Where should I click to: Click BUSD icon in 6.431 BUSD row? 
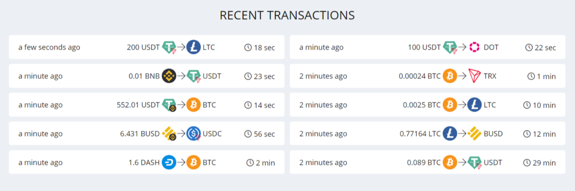pyautogui.click(x=169, y=133)
